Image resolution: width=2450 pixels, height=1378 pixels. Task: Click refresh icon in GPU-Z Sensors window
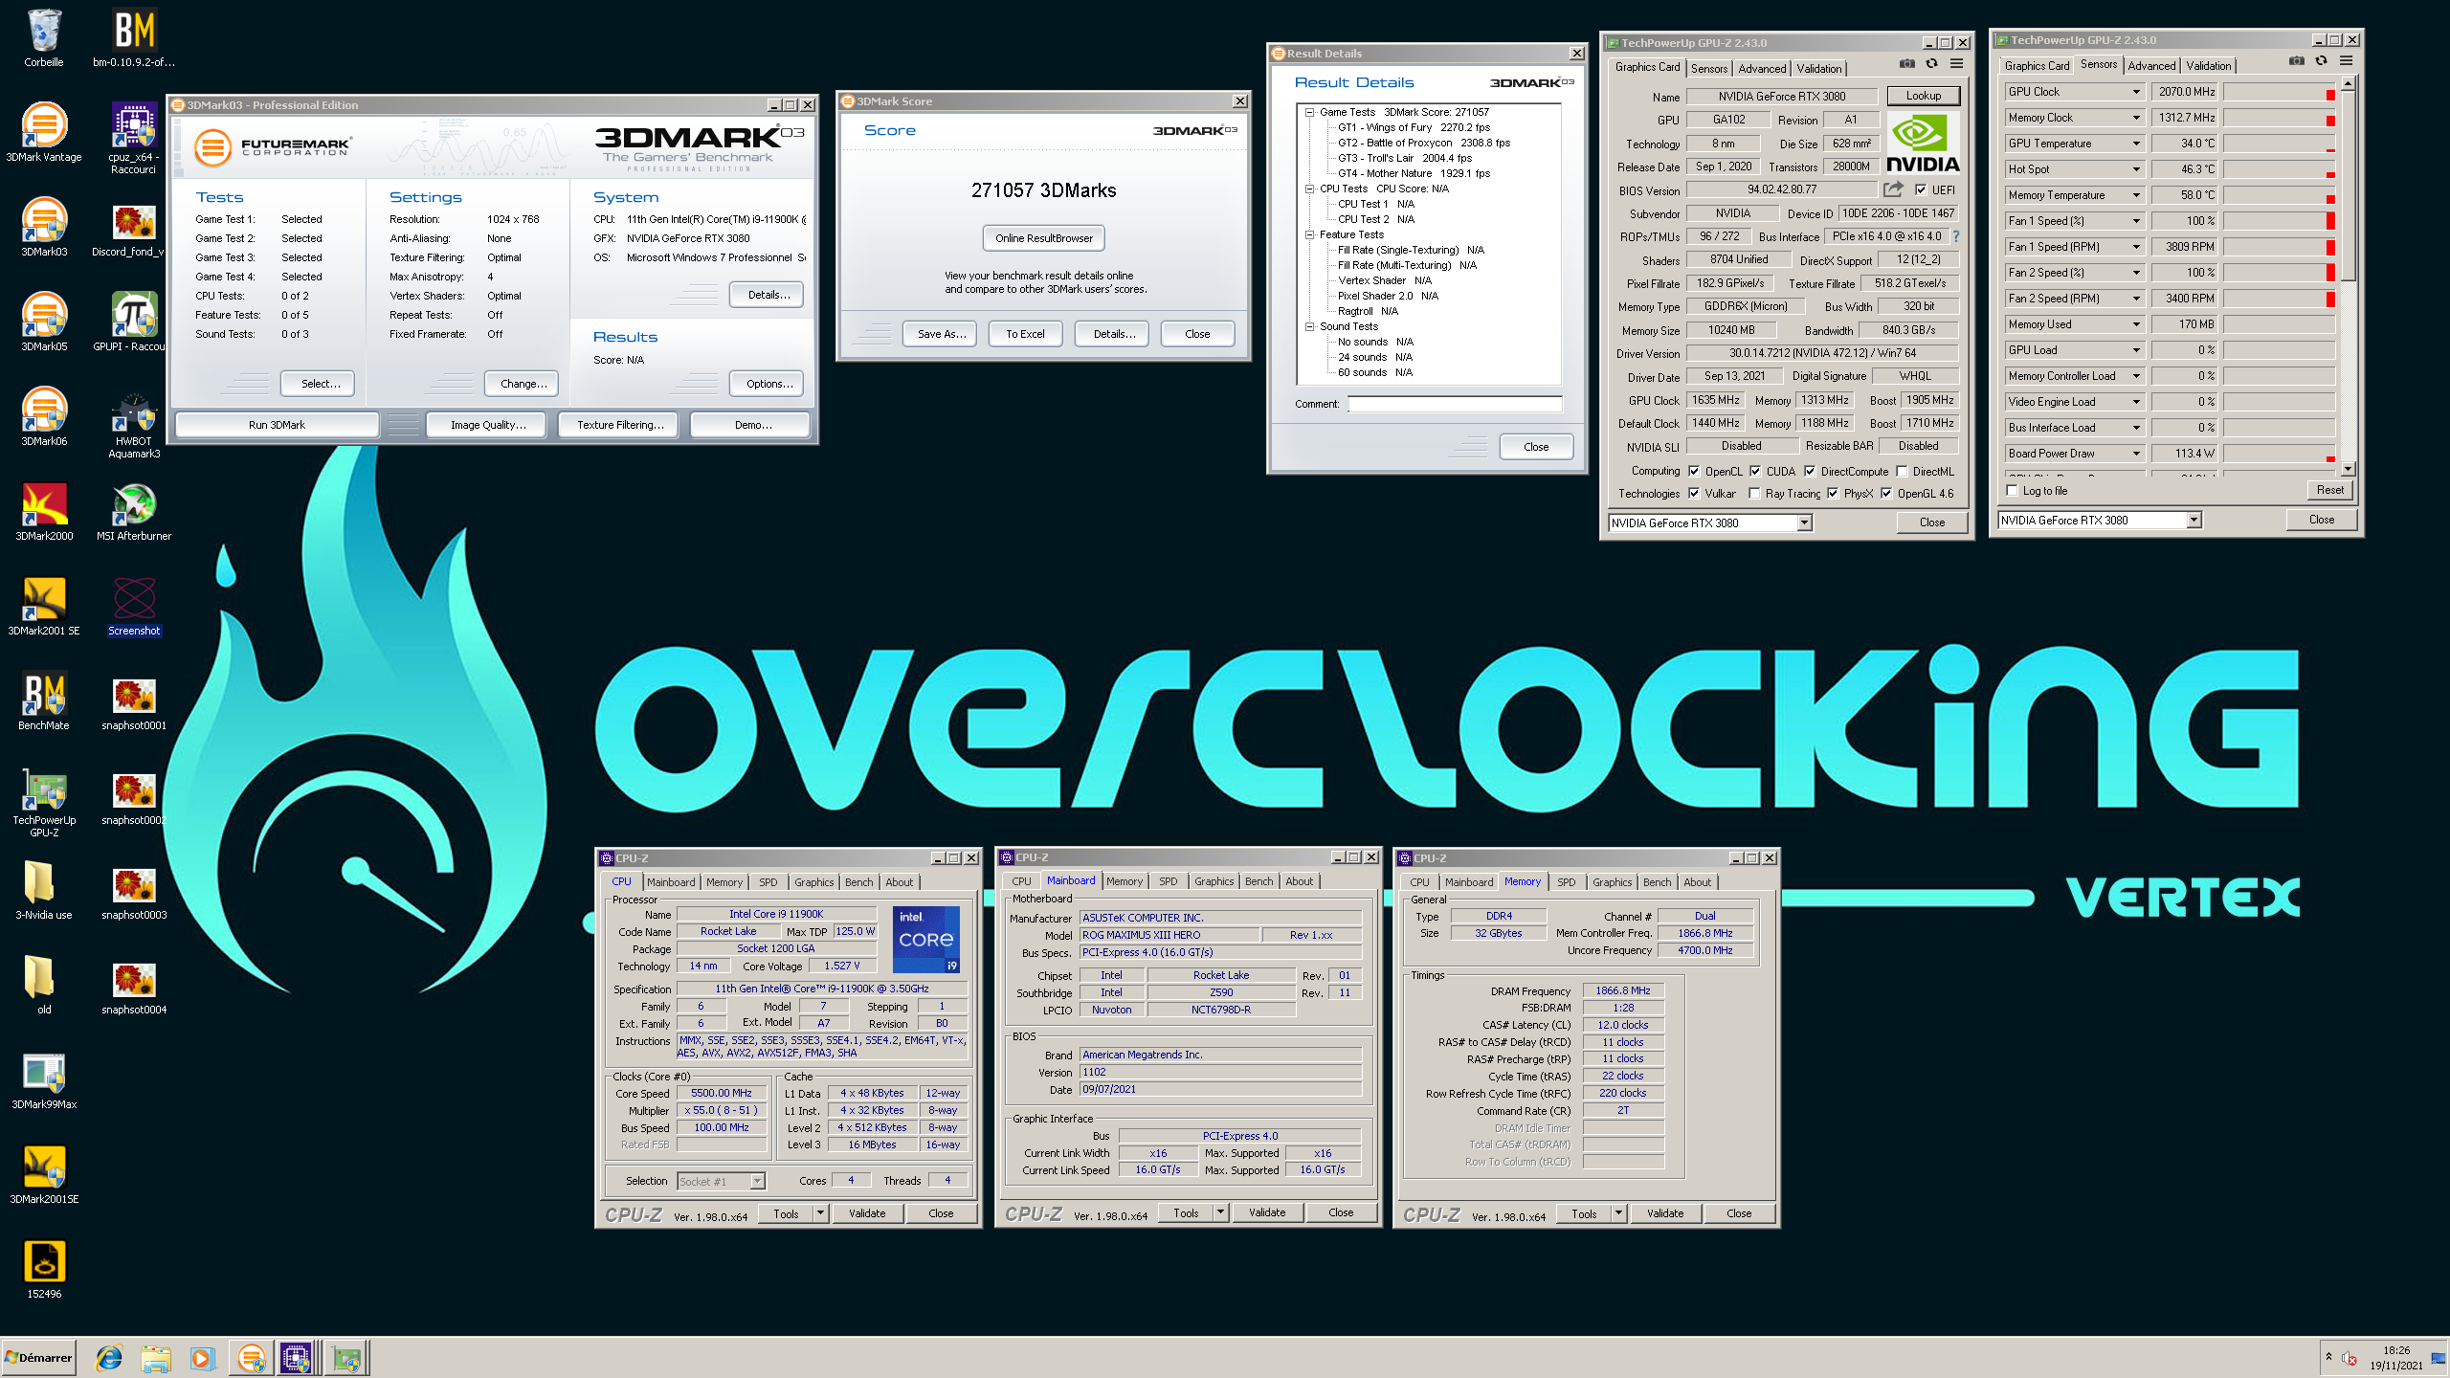click(2321, 61)
